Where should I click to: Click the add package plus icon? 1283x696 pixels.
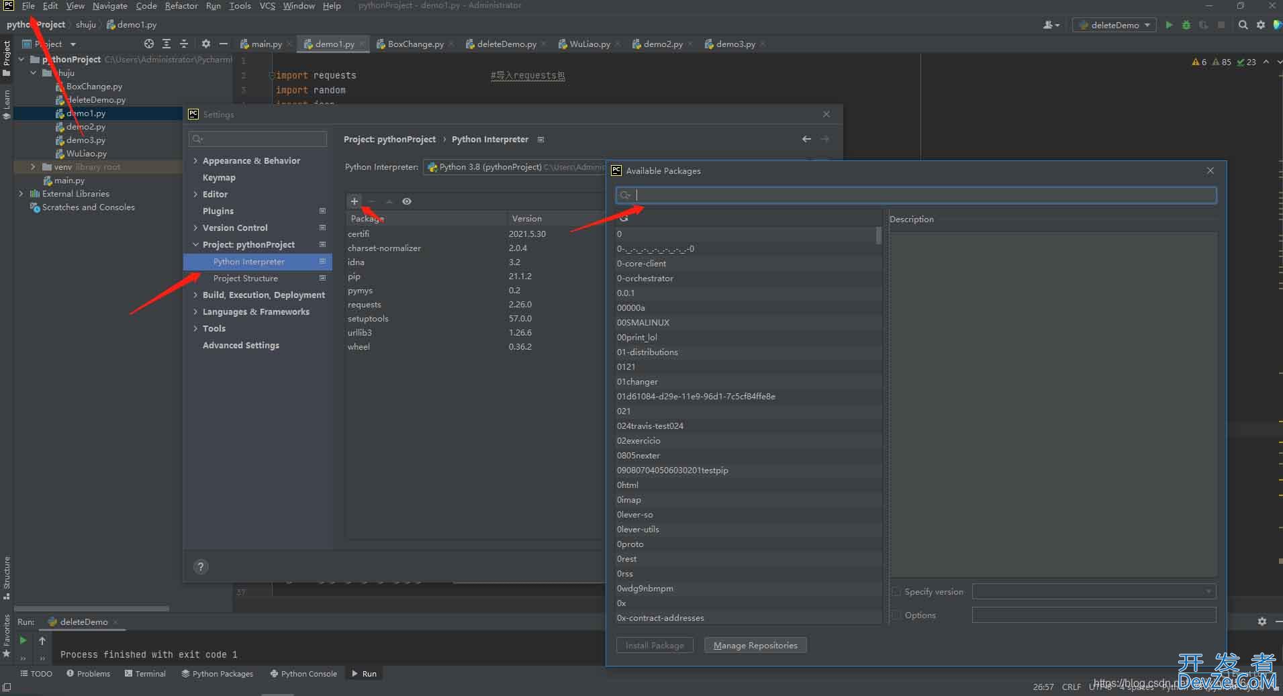[354, 201]
